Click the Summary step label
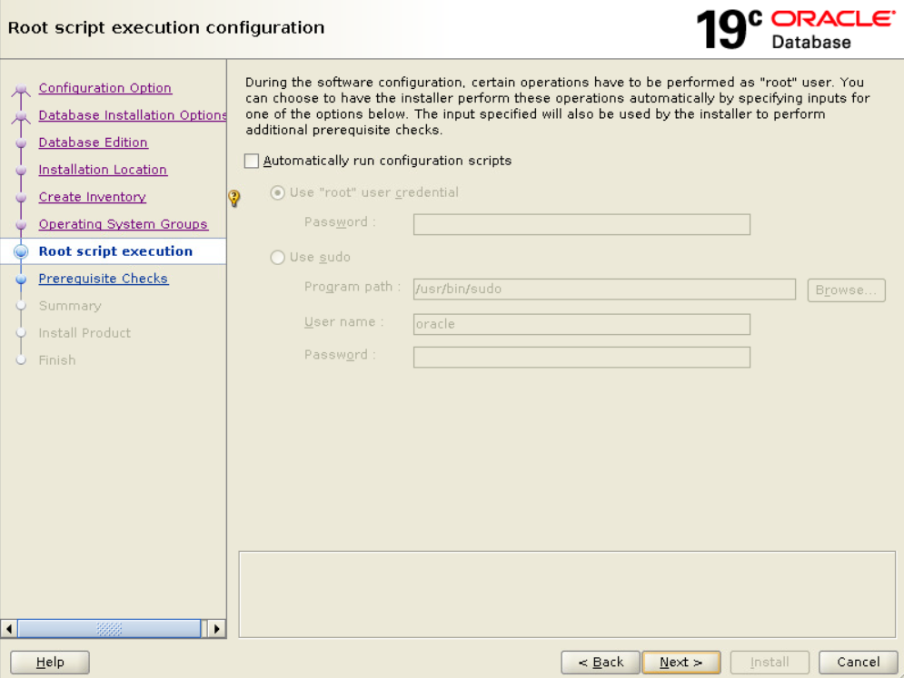 tap(70, 306)
